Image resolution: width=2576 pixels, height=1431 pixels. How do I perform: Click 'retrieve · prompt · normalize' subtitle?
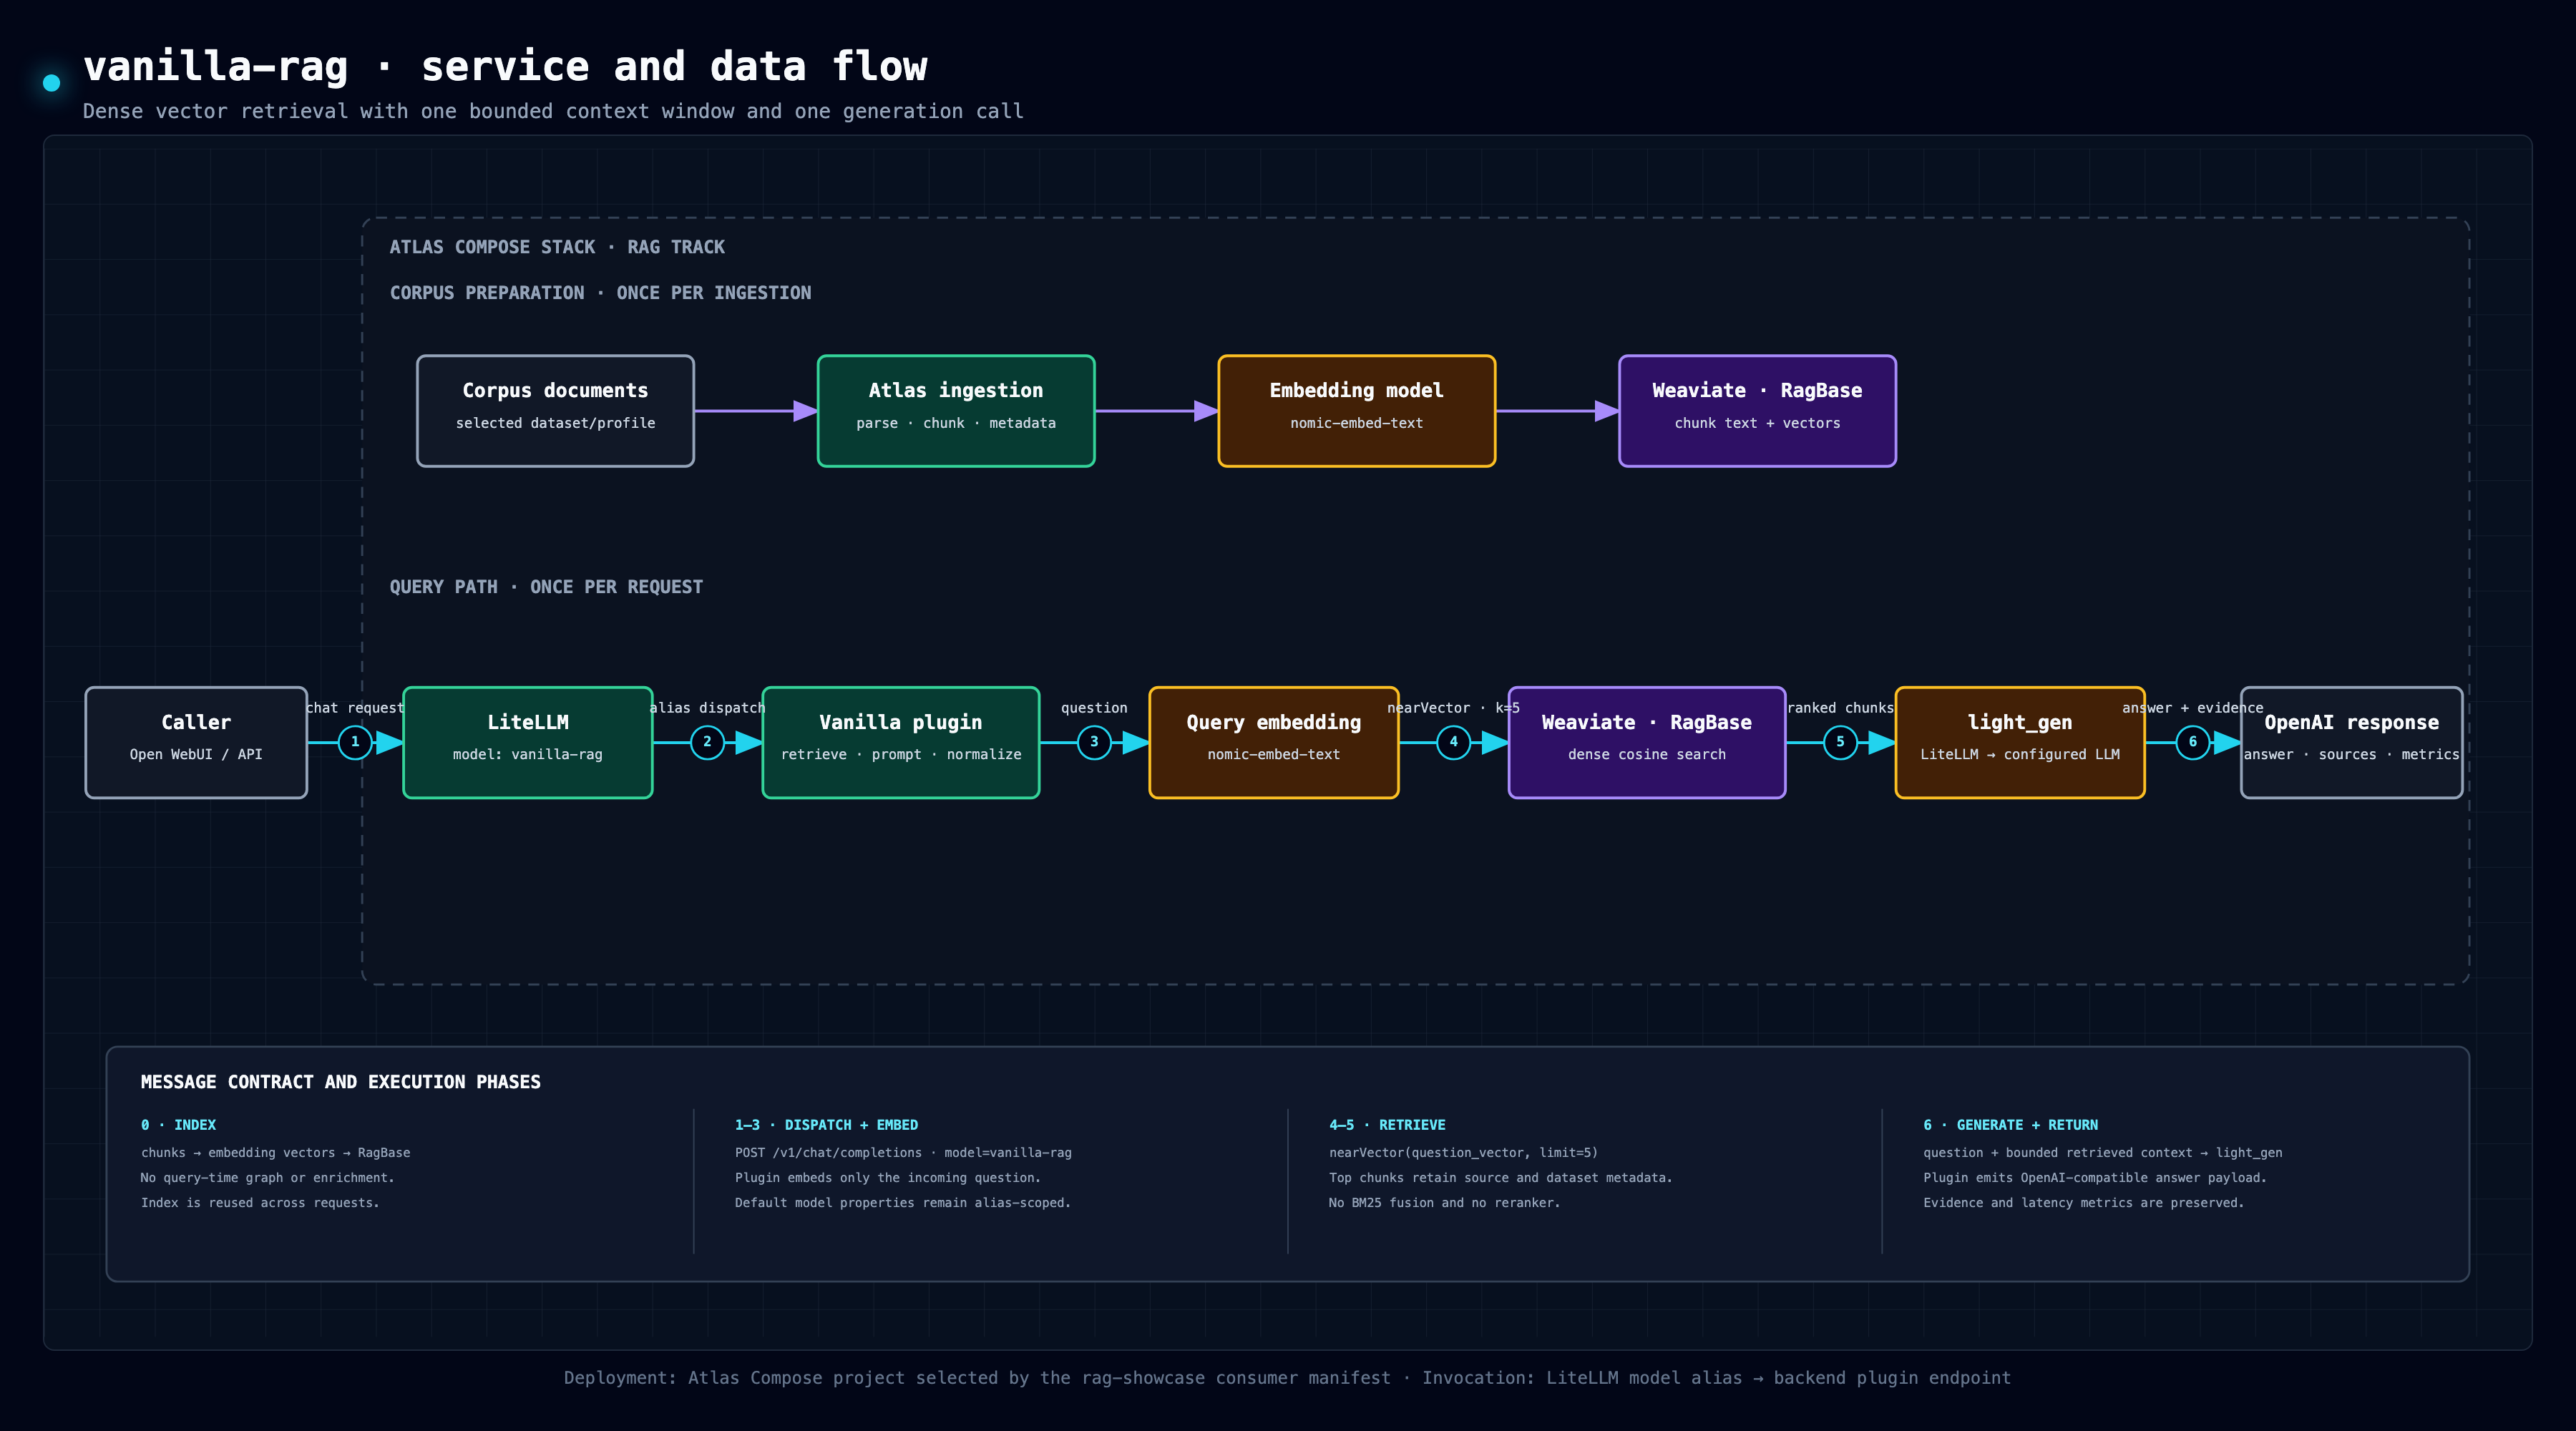901,755
